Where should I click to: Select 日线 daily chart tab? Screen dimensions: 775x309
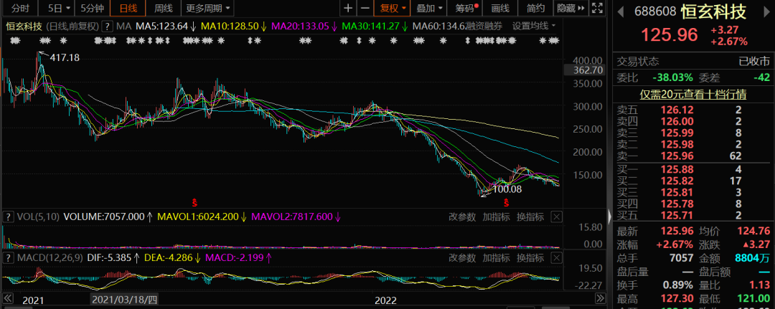(128, 8)
